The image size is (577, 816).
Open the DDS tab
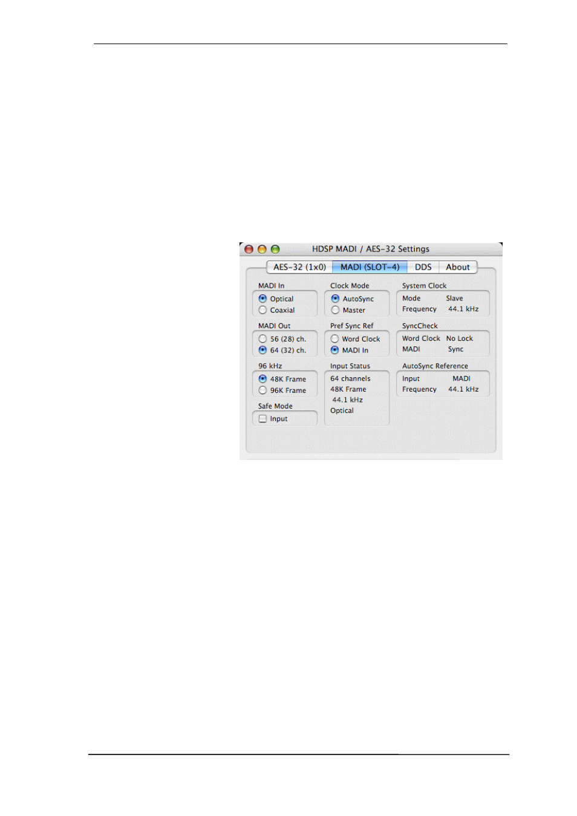(x=423, y=267)
